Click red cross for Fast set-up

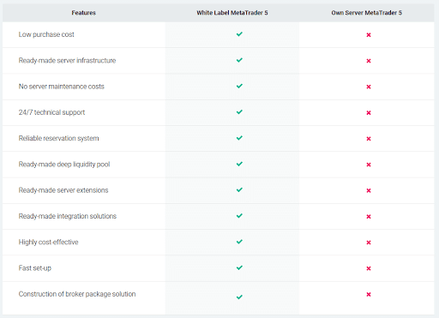[369, 268]
